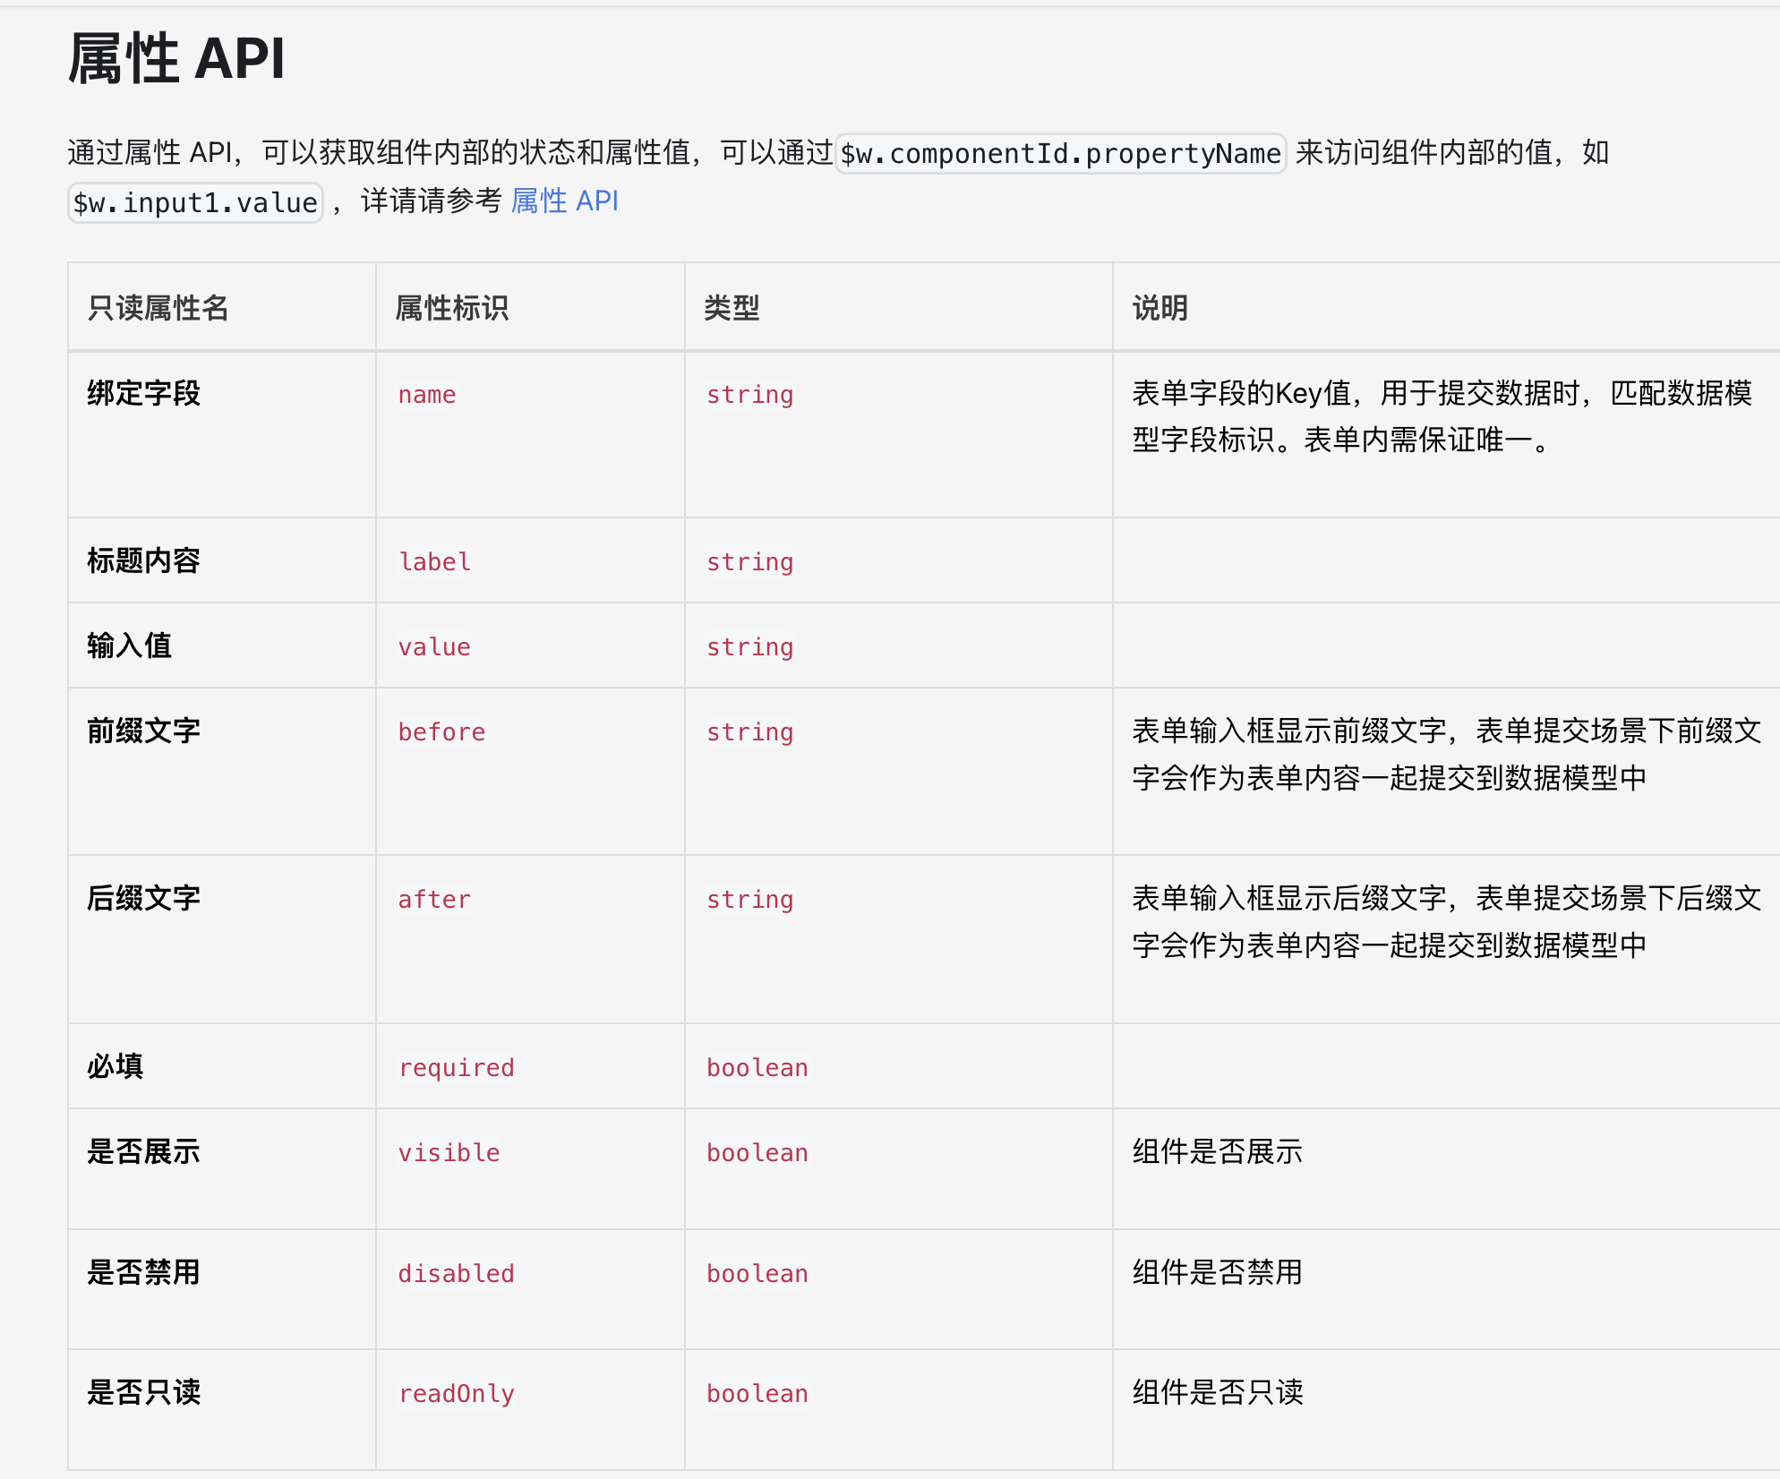Screen dimensions: 1780x1479
Task: Click the disabled property identifier
Action: coord(457,1274)
